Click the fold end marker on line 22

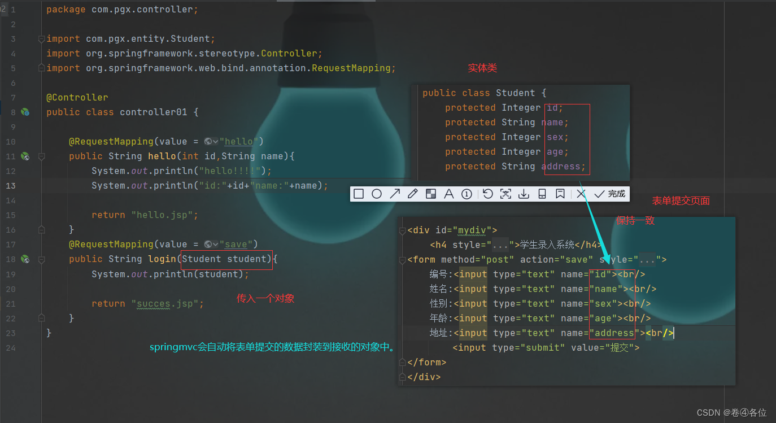click(x=41, y=318)
